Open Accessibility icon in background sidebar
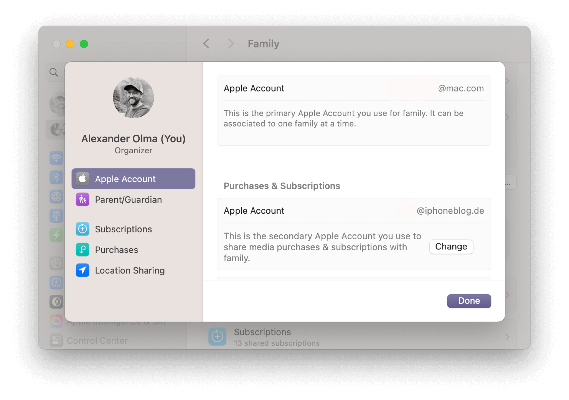 (57, 283)
